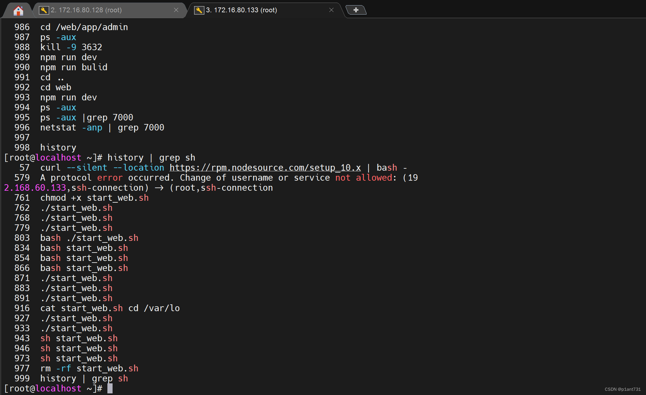Click key icon on 172.16.80.128 tab
The height and width of the screenshot is (395, 646).
pos(43,10)
